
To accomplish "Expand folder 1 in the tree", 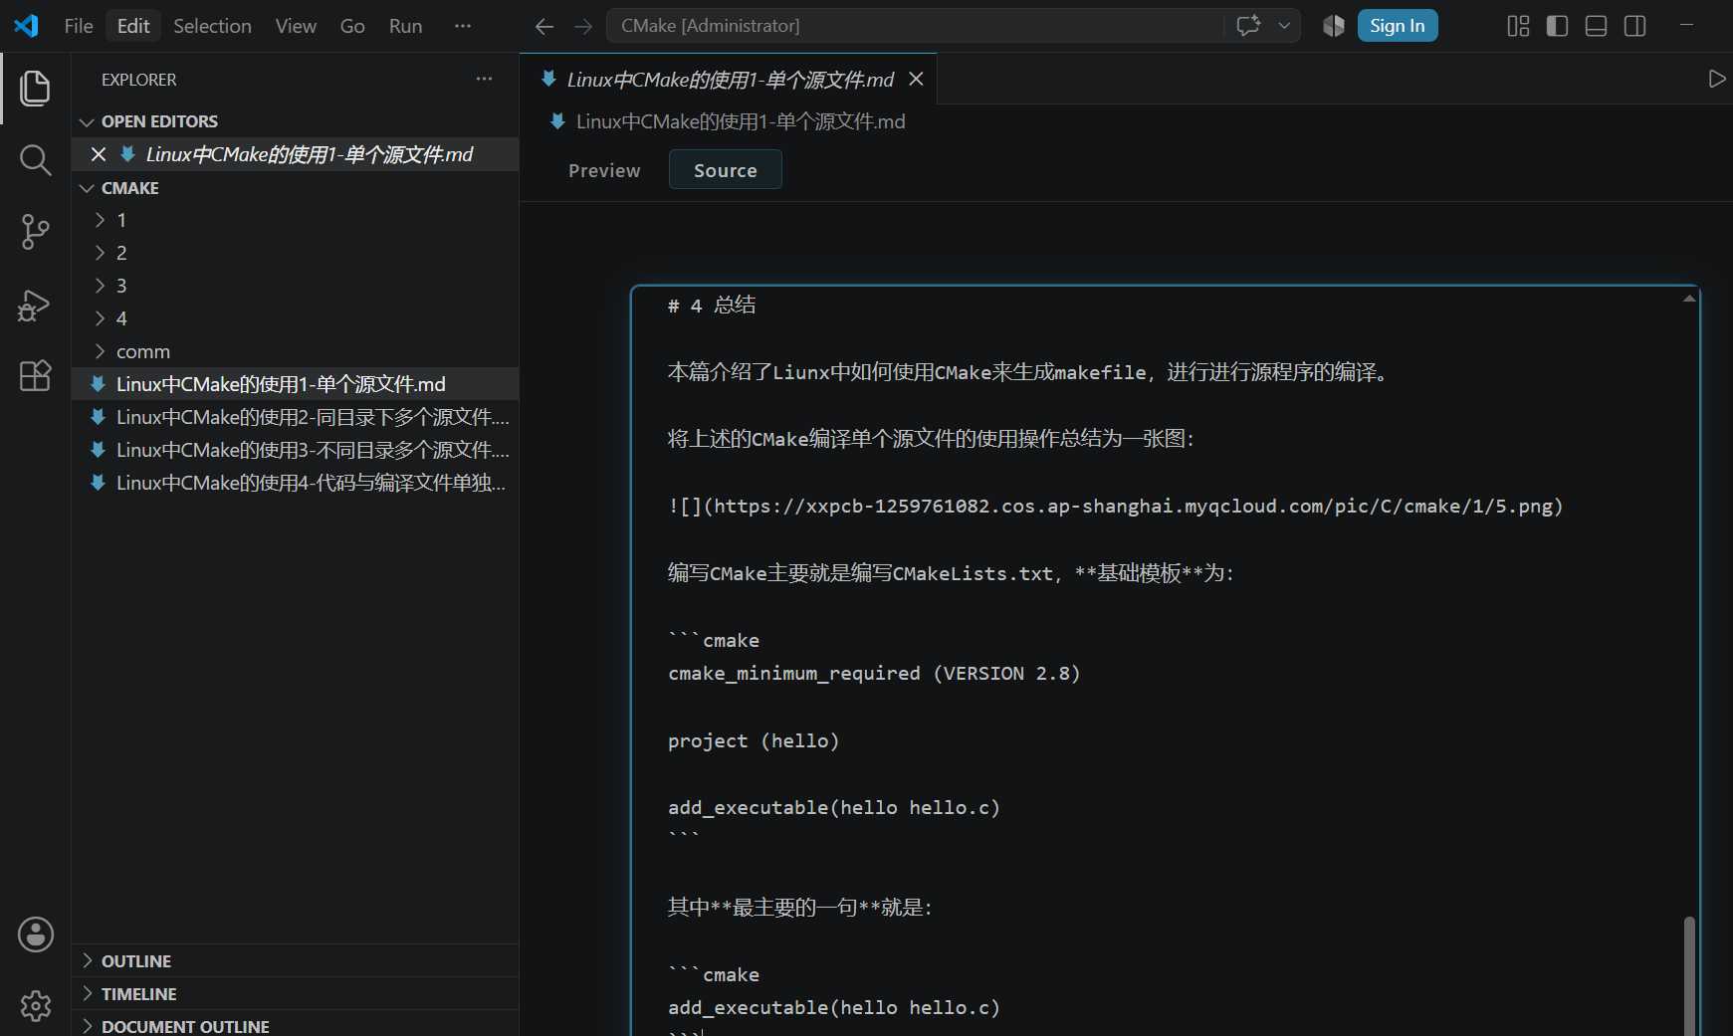I will click(296, 220).
